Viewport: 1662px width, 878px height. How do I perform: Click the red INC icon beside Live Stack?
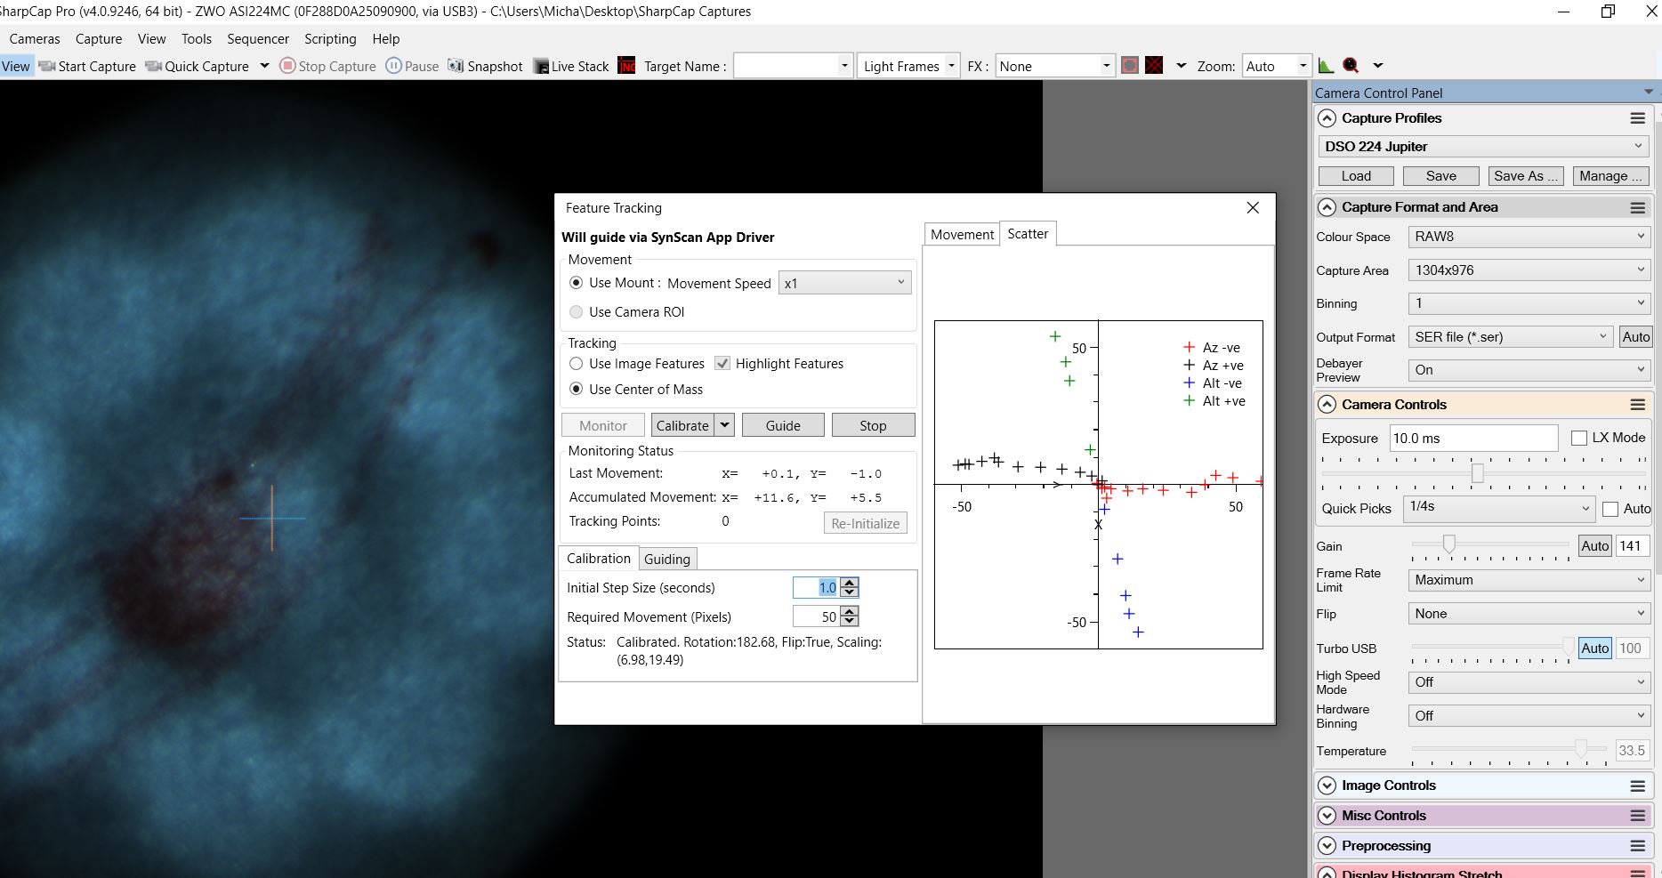(627, 66)
